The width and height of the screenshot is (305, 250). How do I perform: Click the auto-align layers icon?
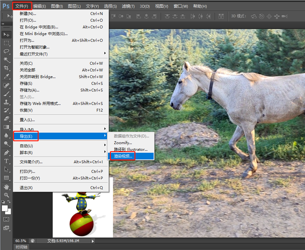[221, 16]
